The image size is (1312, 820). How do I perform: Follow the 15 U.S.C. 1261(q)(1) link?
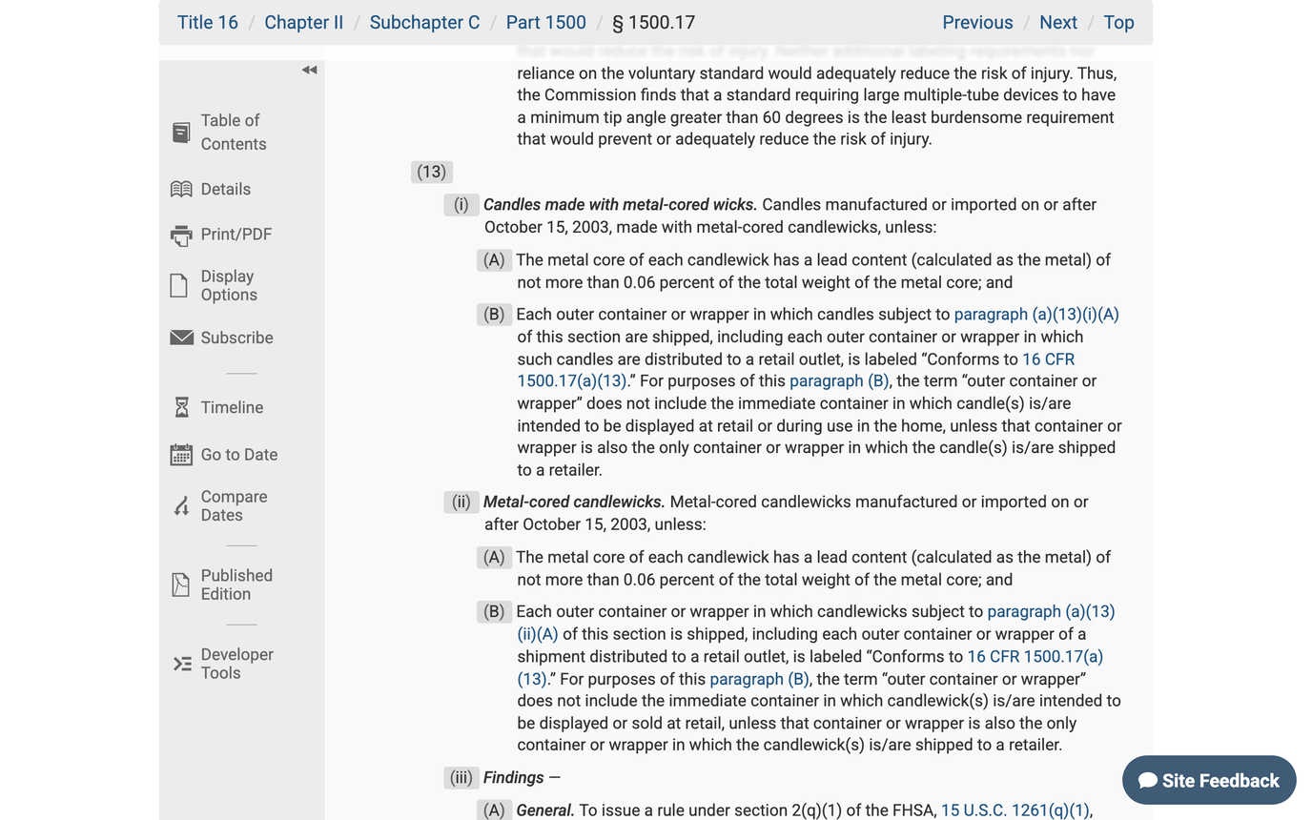click(1015, 810)
